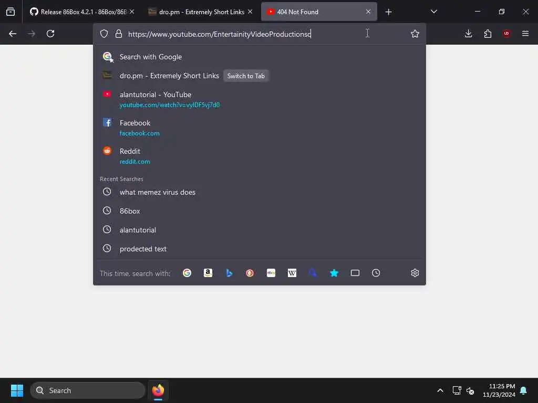Select recent search '86box'
The height and width of the screenshot is (403, 538).
coord(260,211)
